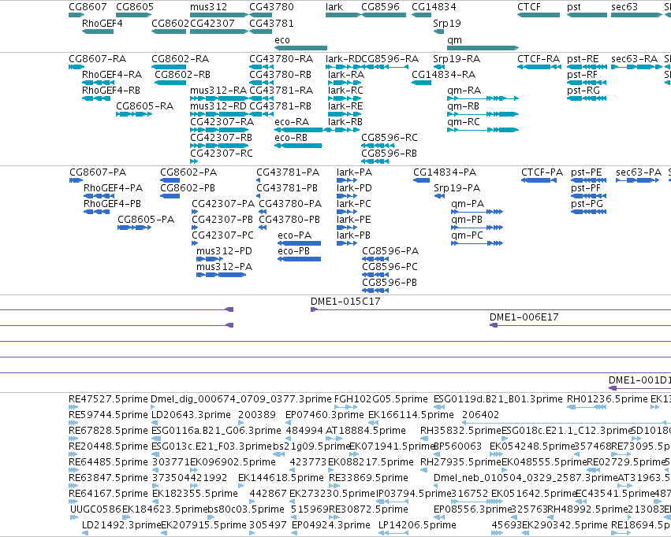Select the sec63 gene feature
Screen dimensions: 671x537
pos(636,15)
